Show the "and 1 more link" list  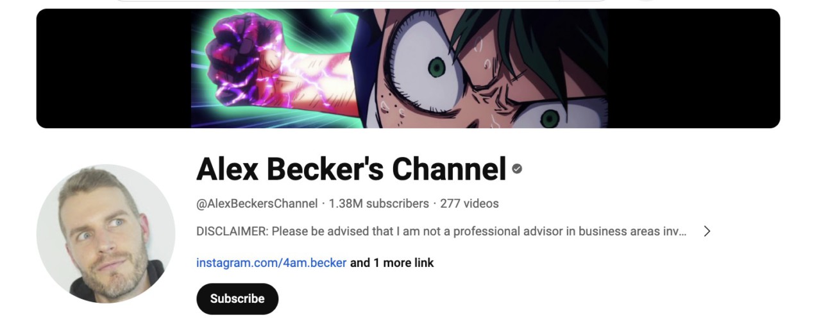point(392,263)
